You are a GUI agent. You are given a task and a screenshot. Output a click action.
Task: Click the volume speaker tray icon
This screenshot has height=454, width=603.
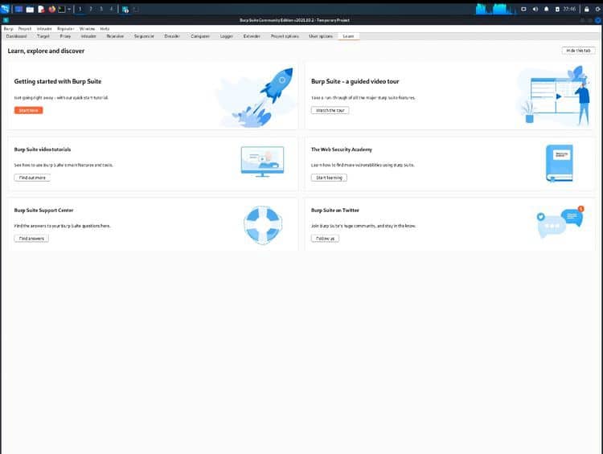coord(535,9)
